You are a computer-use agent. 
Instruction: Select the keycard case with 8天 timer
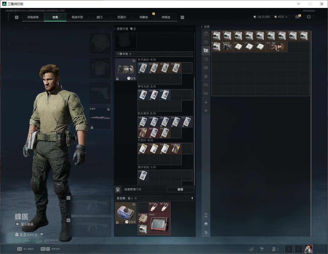[x=126, y=69]
